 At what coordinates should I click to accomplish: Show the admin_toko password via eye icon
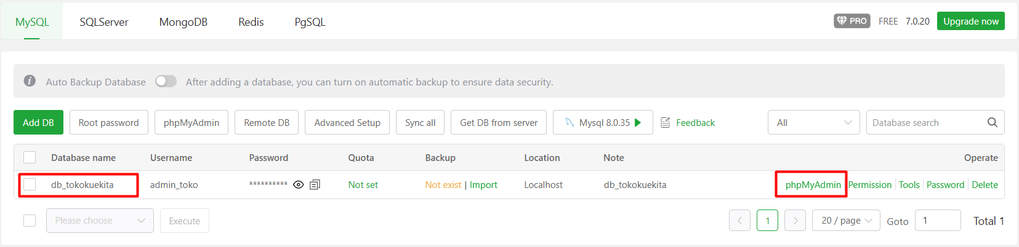(299, 185)
